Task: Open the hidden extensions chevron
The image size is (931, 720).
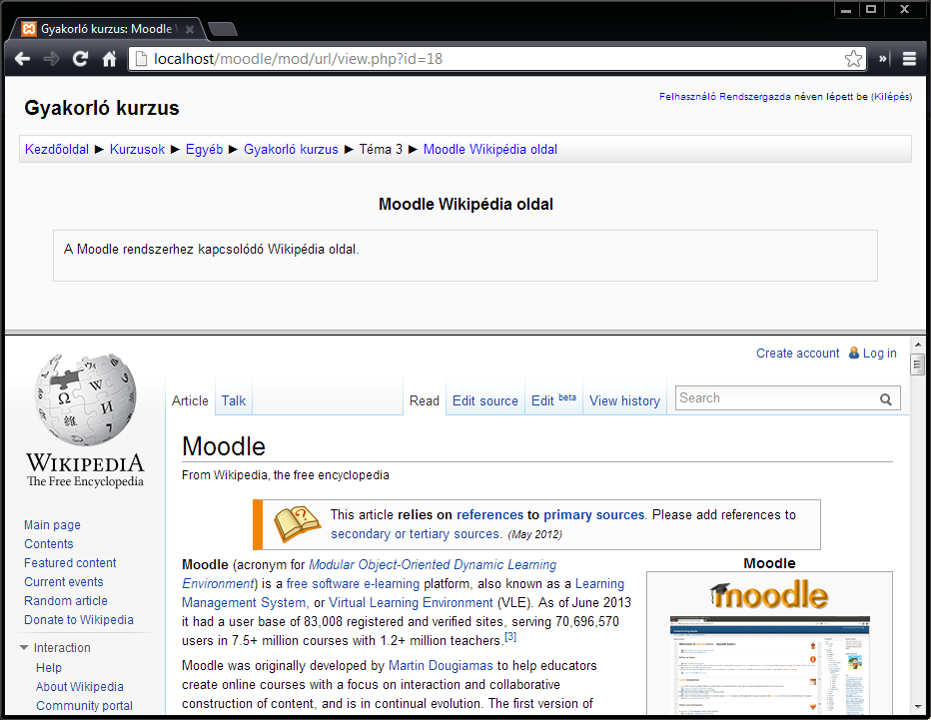Action: (x=882, y=59)
